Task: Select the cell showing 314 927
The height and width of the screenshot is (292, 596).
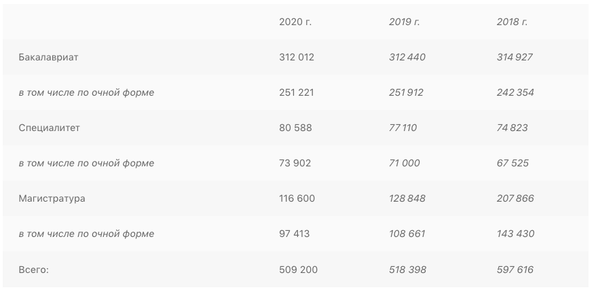Action: point(515,57)
